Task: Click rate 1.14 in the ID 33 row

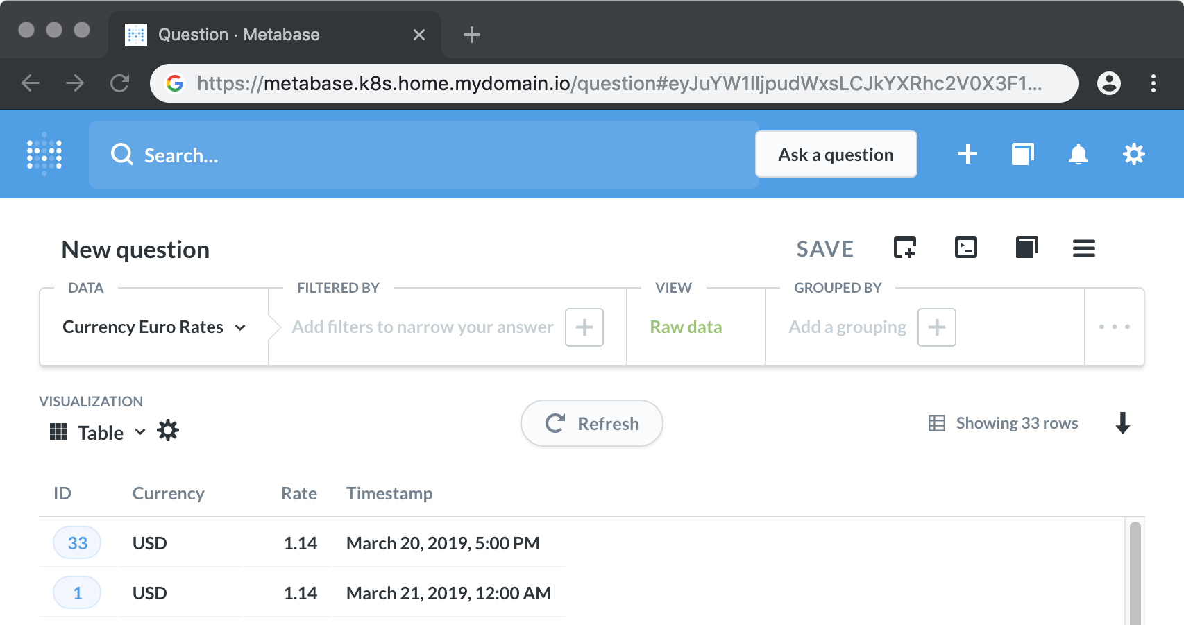Action: point(300,543)
